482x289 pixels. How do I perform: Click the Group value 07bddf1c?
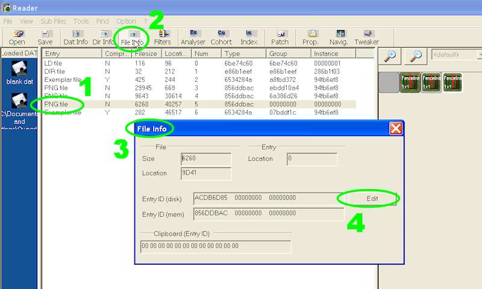[283, 113]
